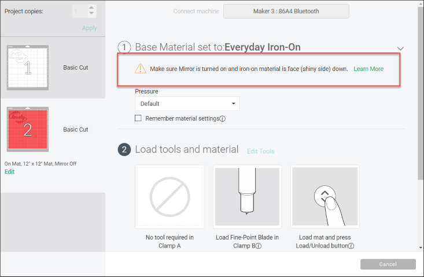Select mat 1 Basic Cut thumbnail

pos(28,68)
